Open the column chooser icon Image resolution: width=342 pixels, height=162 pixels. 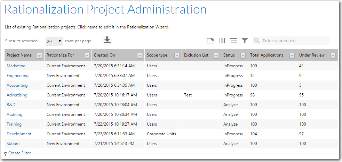point(222,41)
